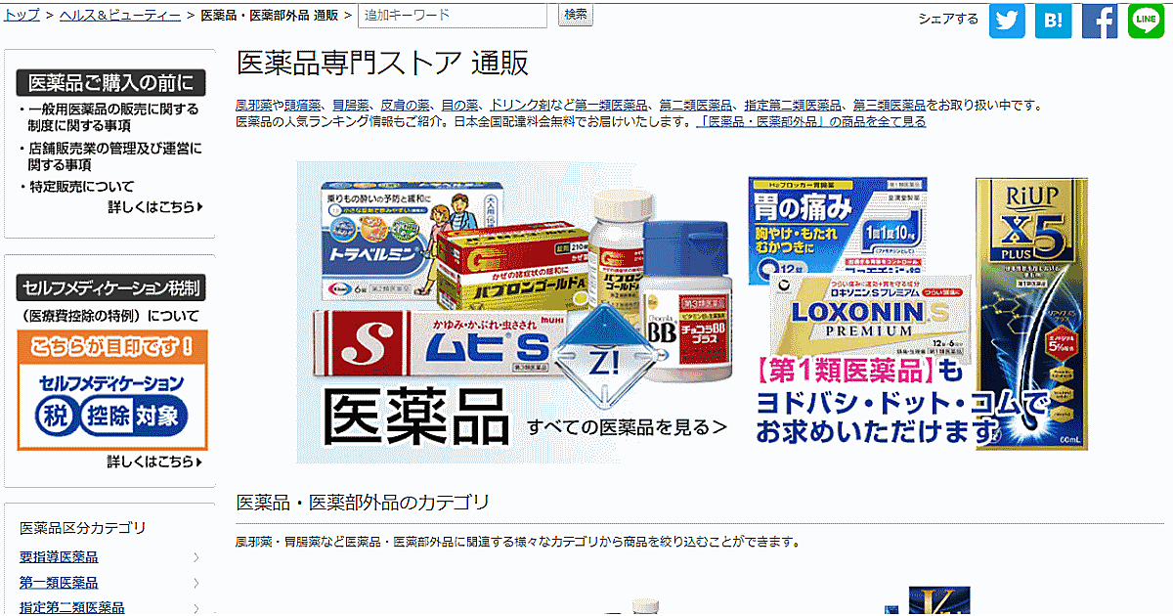Click the 検索 search button
The height and width of the screenshot is (616, 1173).
(x=577, y=15)
